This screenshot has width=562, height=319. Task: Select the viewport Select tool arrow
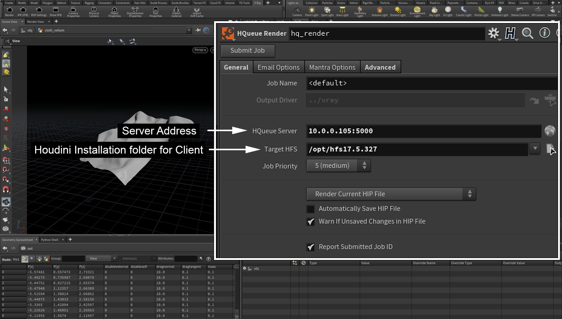tap(6, 89)
